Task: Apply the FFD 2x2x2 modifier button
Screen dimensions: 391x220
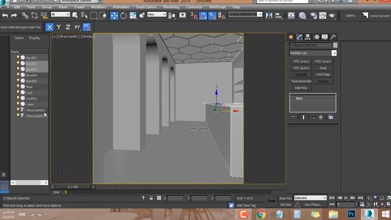Action: point(301,61)
